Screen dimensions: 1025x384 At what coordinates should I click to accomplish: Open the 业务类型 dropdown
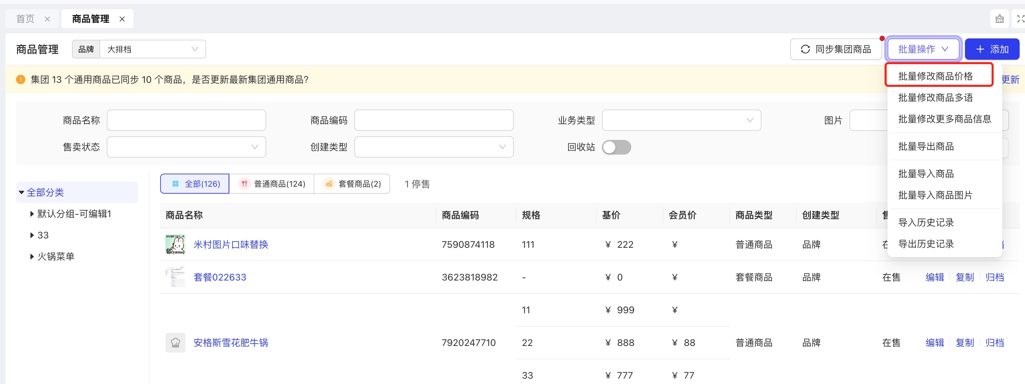(x=681, y=120)
